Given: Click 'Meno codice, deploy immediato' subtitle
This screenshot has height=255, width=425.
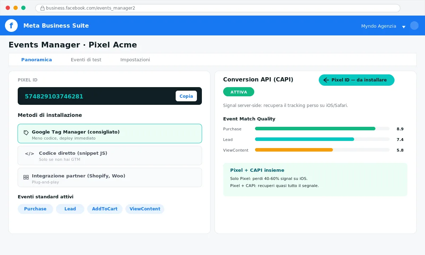Looking at the screenshot, I should pyautogui.click(x=64, y=138).
